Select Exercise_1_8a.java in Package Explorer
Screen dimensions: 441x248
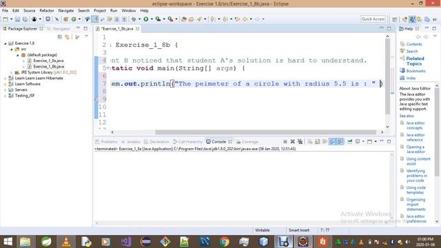48,61
